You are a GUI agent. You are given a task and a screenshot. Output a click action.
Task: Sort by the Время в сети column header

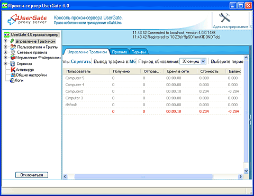tap(180, 71)
